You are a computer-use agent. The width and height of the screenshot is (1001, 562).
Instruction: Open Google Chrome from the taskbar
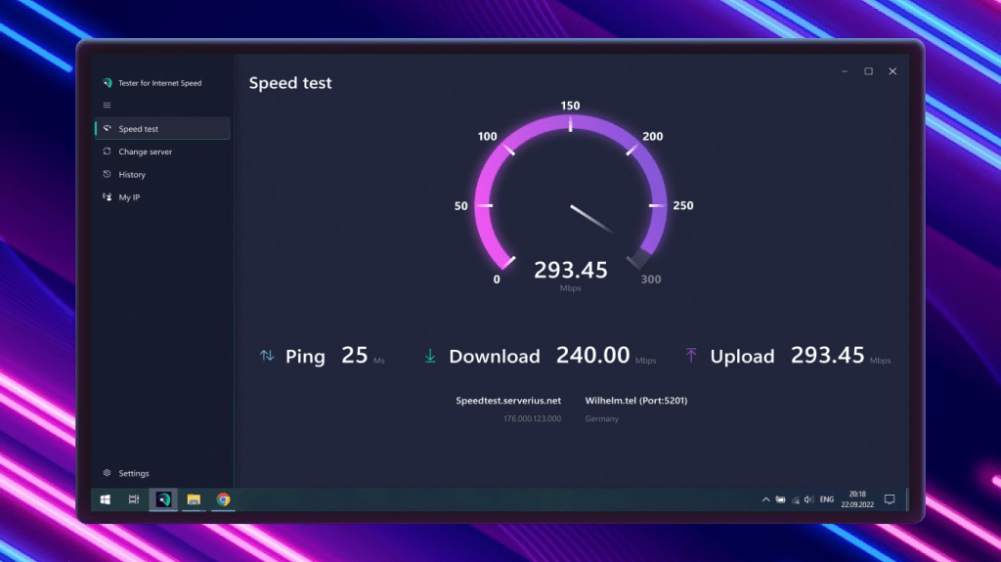(223, 499)
